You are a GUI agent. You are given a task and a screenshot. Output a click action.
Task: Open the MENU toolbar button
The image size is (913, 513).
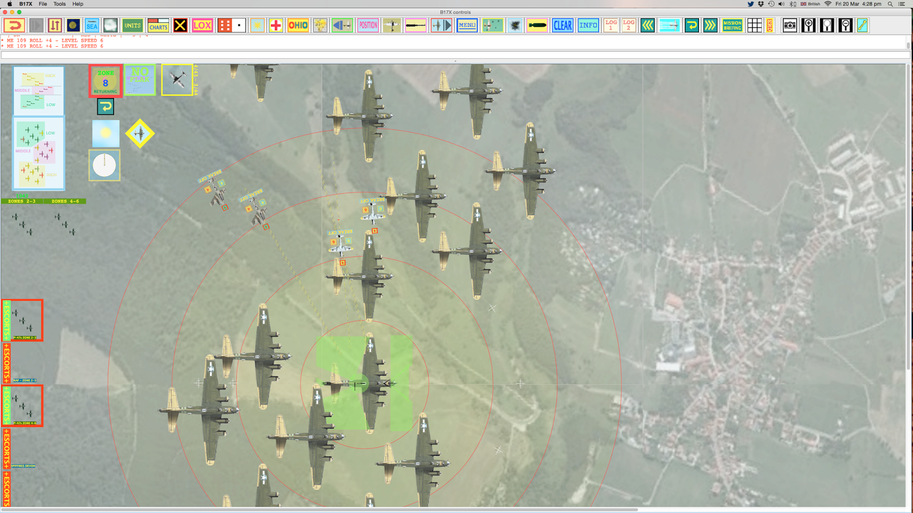pyautogui.click(x=467, y=25)
